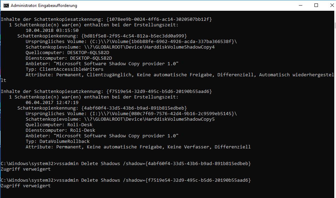Click the vertical scrollbar thumb
The image size is (336, 198).
point(335,26)
